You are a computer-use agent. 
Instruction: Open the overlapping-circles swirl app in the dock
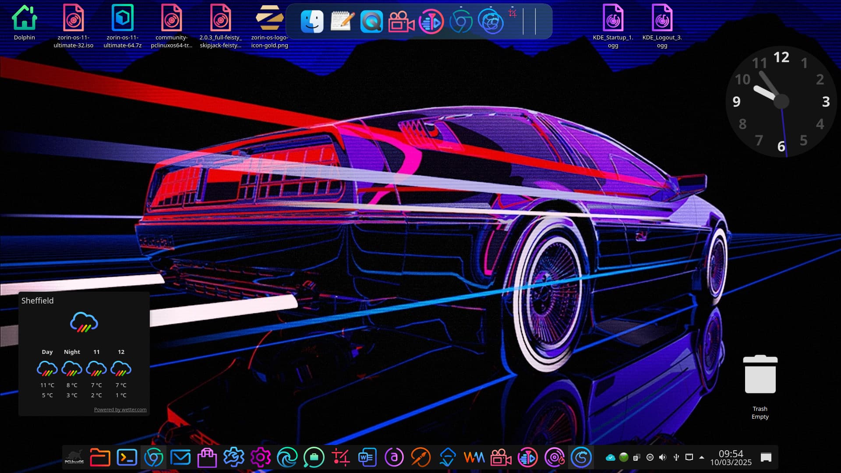coord(491,21)
